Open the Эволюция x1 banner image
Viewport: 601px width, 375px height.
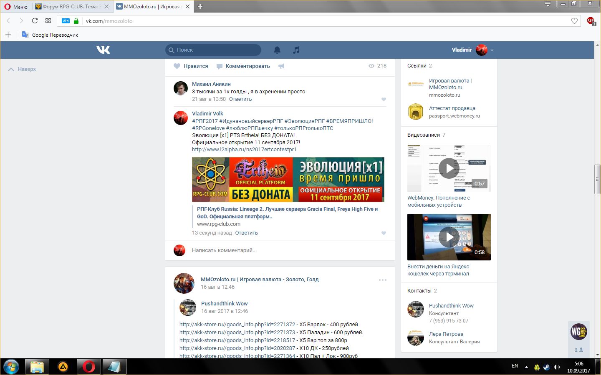[288, 180]
